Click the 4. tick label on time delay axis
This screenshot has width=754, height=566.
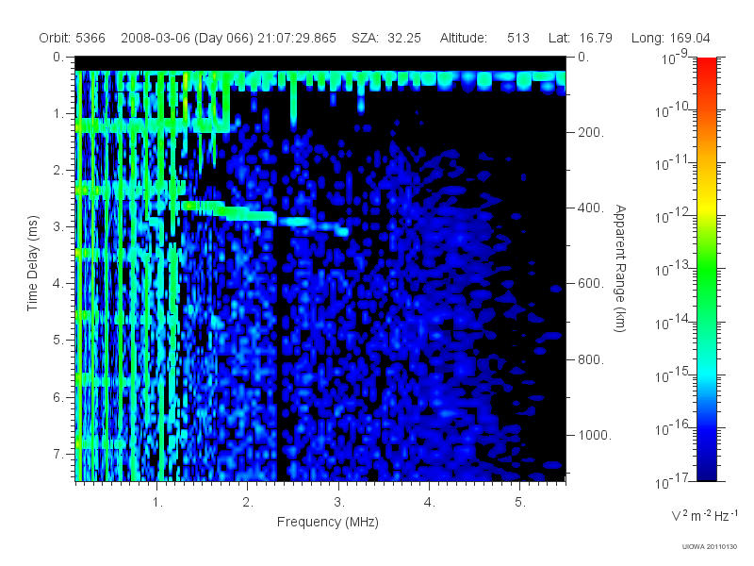pyautogui.click(x=58, y=284)
